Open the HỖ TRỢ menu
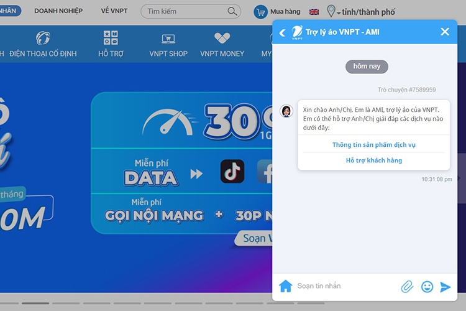 coord(111,44)
